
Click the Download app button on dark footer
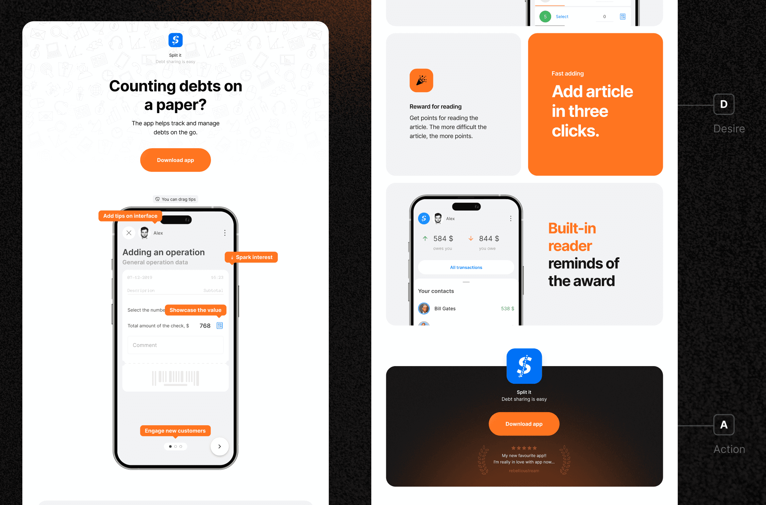[x=523, y=424]
